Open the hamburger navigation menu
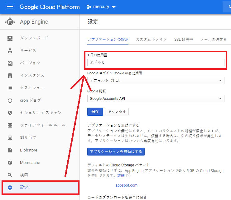The width and height of the screenshot is (231, 200). pos(10,7)
